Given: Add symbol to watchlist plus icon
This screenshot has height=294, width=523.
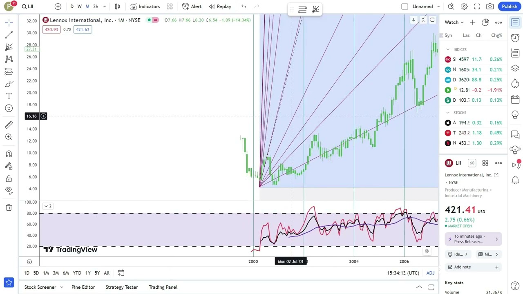Looking at the screenshot, I should click(472, 22).
